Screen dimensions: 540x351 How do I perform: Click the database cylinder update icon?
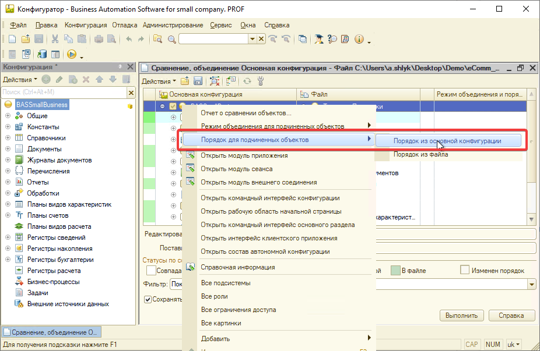(x=42, y=54)
